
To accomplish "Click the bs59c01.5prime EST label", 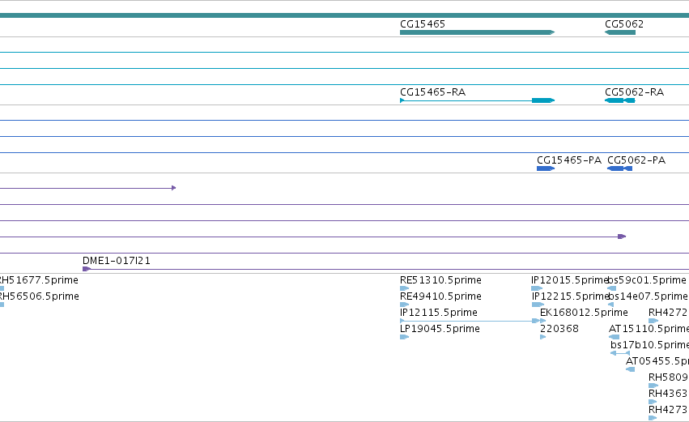I will [647, 280].
